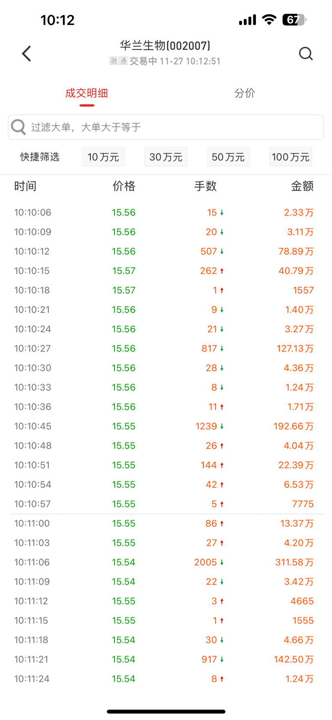Image resolution: width=332 pixels, height=720 pixels.
Task: Tap the 融 margin trading badge
Action: coord(114,61)
